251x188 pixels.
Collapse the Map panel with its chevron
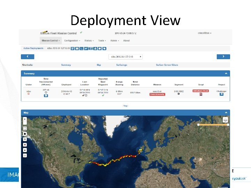tap(226, 112)
